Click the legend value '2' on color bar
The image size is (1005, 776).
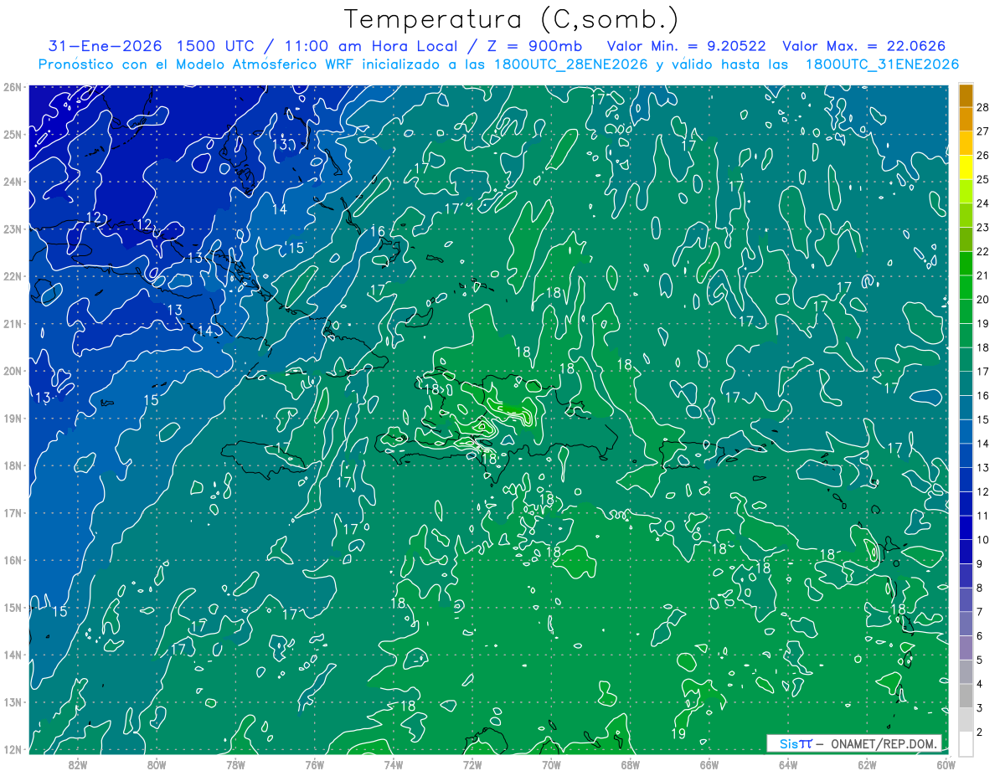click(x=979, y=732)
